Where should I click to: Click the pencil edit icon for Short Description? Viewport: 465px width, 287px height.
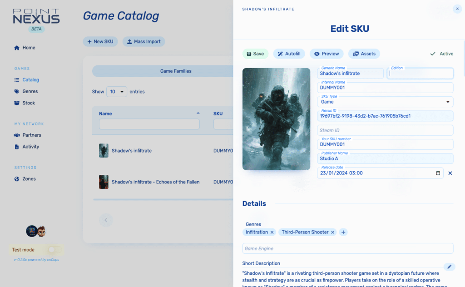[x=449, y=267]
